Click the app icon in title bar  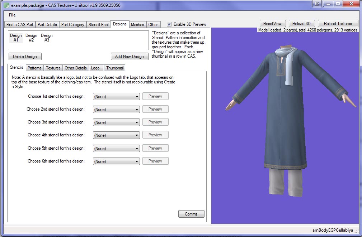point(6,5)
